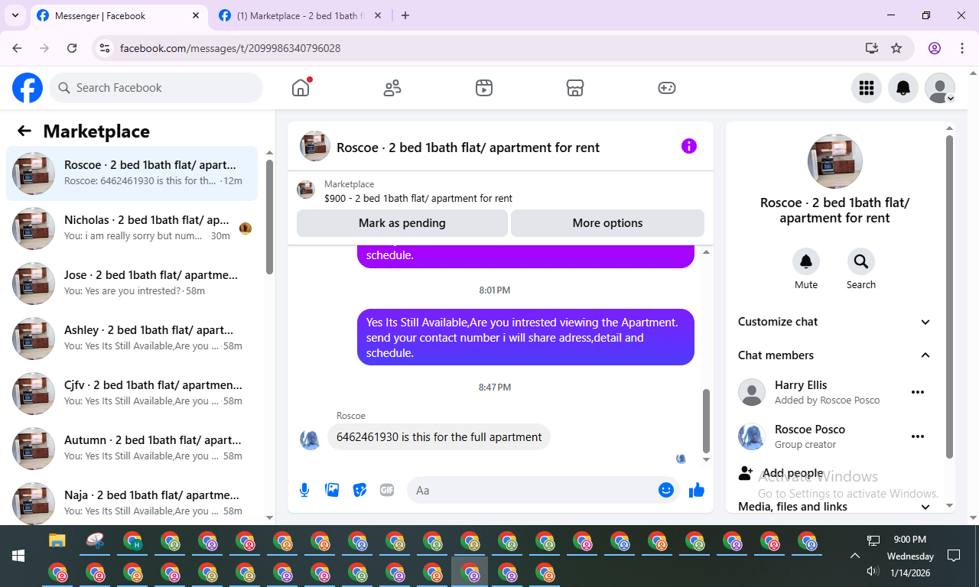Click the chat message scrollbar thumb

click(x=706, y=421)
